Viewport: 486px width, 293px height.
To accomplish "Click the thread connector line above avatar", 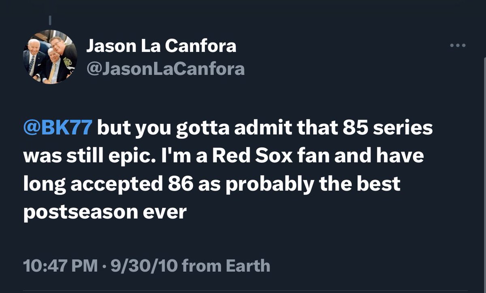I will (x=51, y=19).
